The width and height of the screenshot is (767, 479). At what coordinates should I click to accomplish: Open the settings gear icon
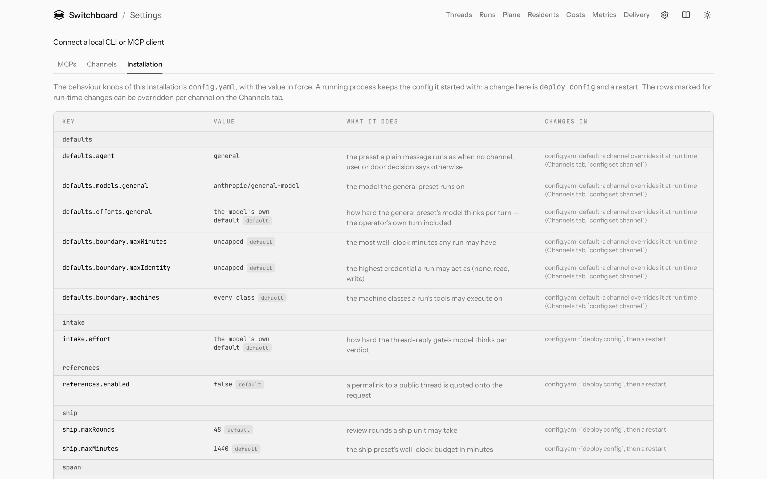665,15
